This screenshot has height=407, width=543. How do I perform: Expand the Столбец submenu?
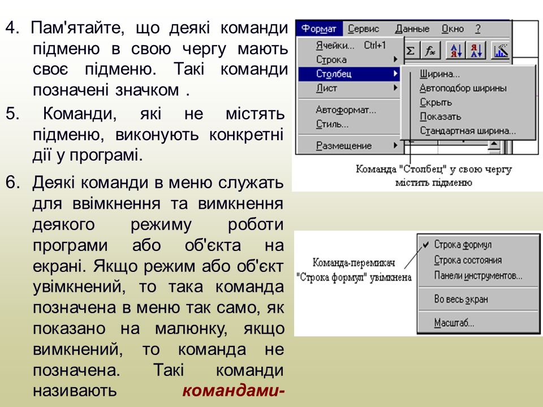click(x=349, y=73)
